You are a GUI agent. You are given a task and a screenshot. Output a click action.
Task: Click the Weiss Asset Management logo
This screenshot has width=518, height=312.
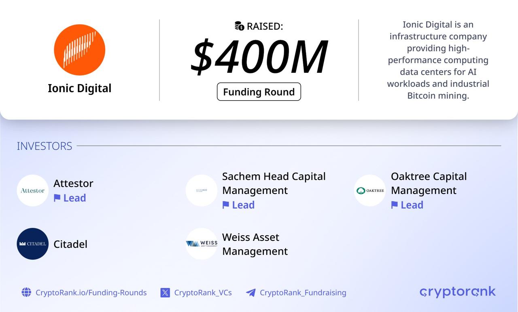201,244
